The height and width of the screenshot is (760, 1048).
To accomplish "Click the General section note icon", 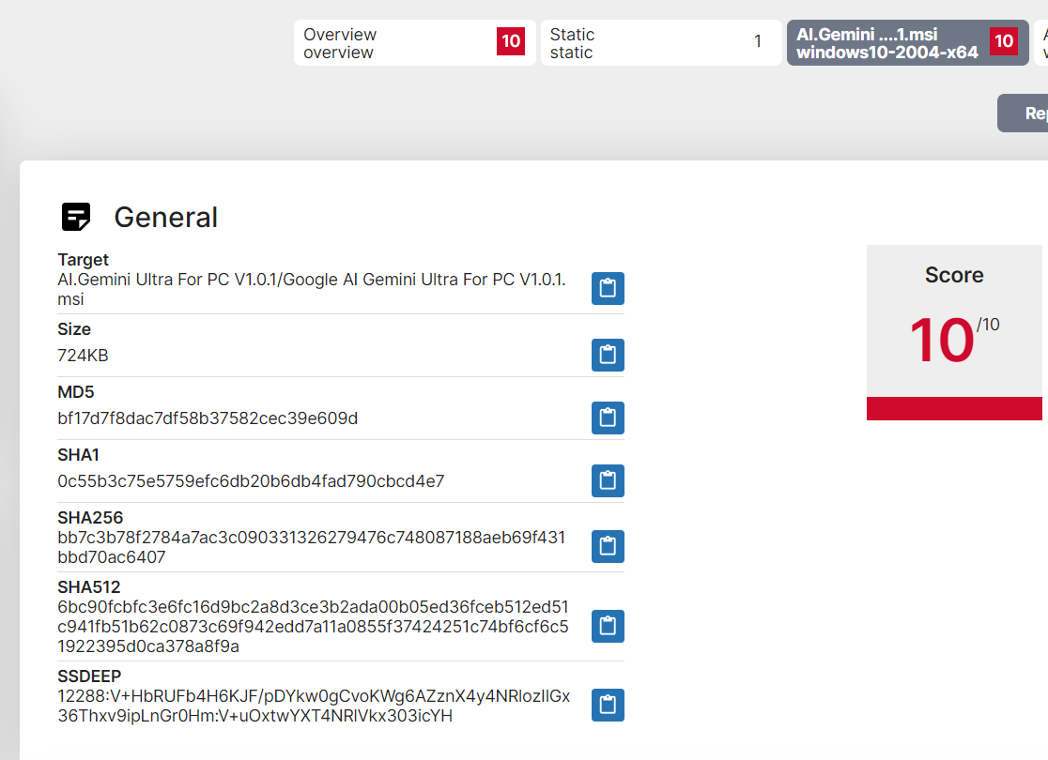I will click(x=75, y=217).
